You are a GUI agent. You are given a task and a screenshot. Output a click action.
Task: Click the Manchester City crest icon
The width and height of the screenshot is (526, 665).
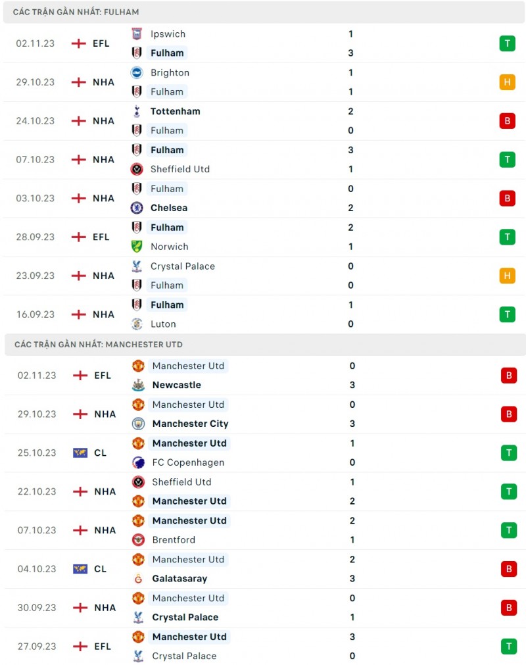click(138, 424)
